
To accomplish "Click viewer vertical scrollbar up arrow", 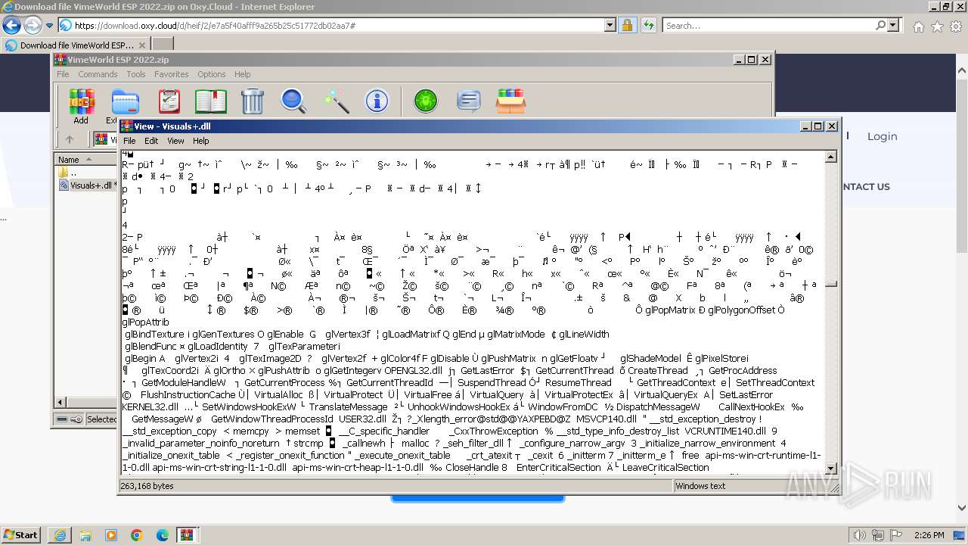I will tap(830, 157).
